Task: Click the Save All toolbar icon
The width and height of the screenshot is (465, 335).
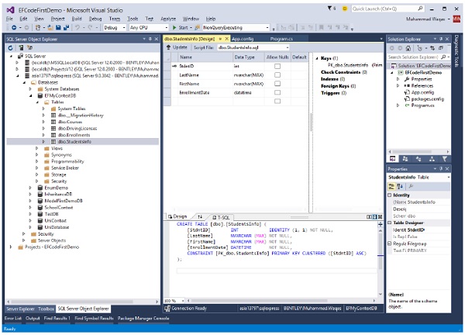Action: 66,28
